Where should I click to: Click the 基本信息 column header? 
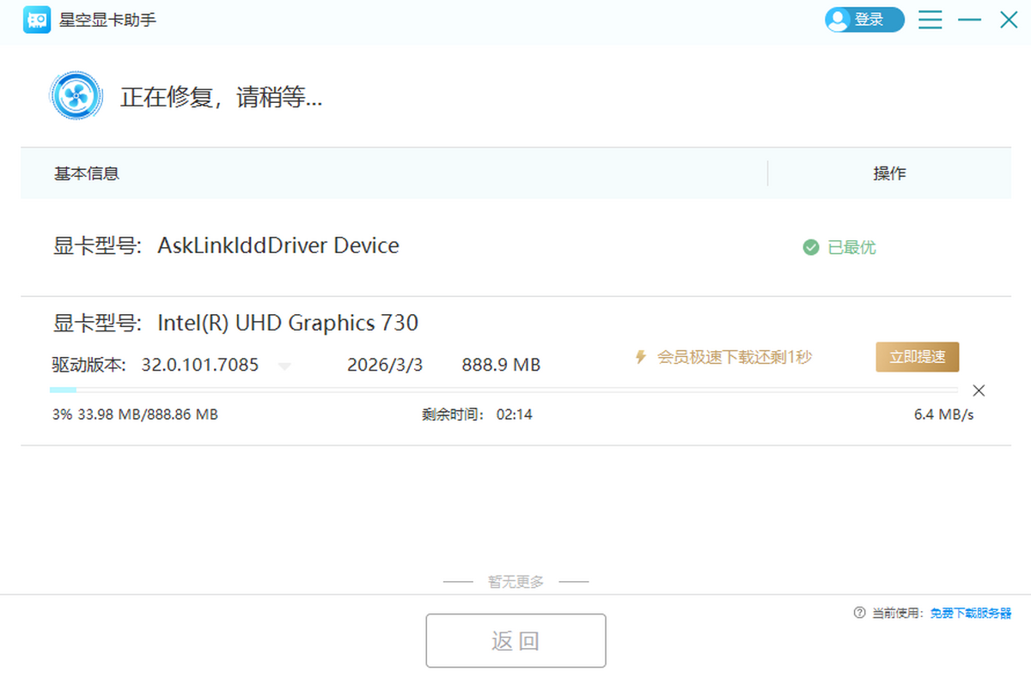click(86, 173)
